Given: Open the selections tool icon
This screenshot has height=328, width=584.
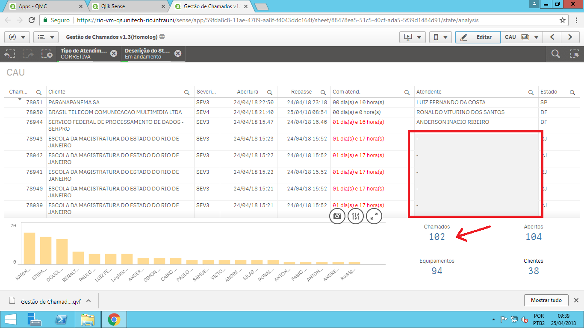Looking at the screenshot, I should 574,54.
